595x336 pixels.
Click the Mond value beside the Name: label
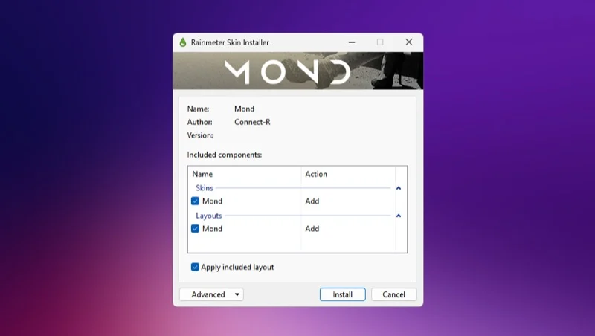pyautogui.click(x=245, y=109)
